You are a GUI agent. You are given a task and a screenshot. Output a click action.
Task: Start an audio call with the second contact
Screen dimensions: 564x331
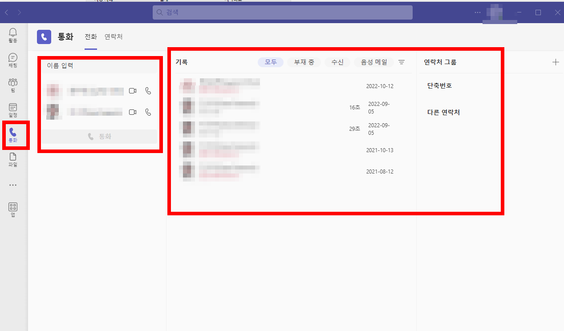pyautogui.click(x=148, y=112)
